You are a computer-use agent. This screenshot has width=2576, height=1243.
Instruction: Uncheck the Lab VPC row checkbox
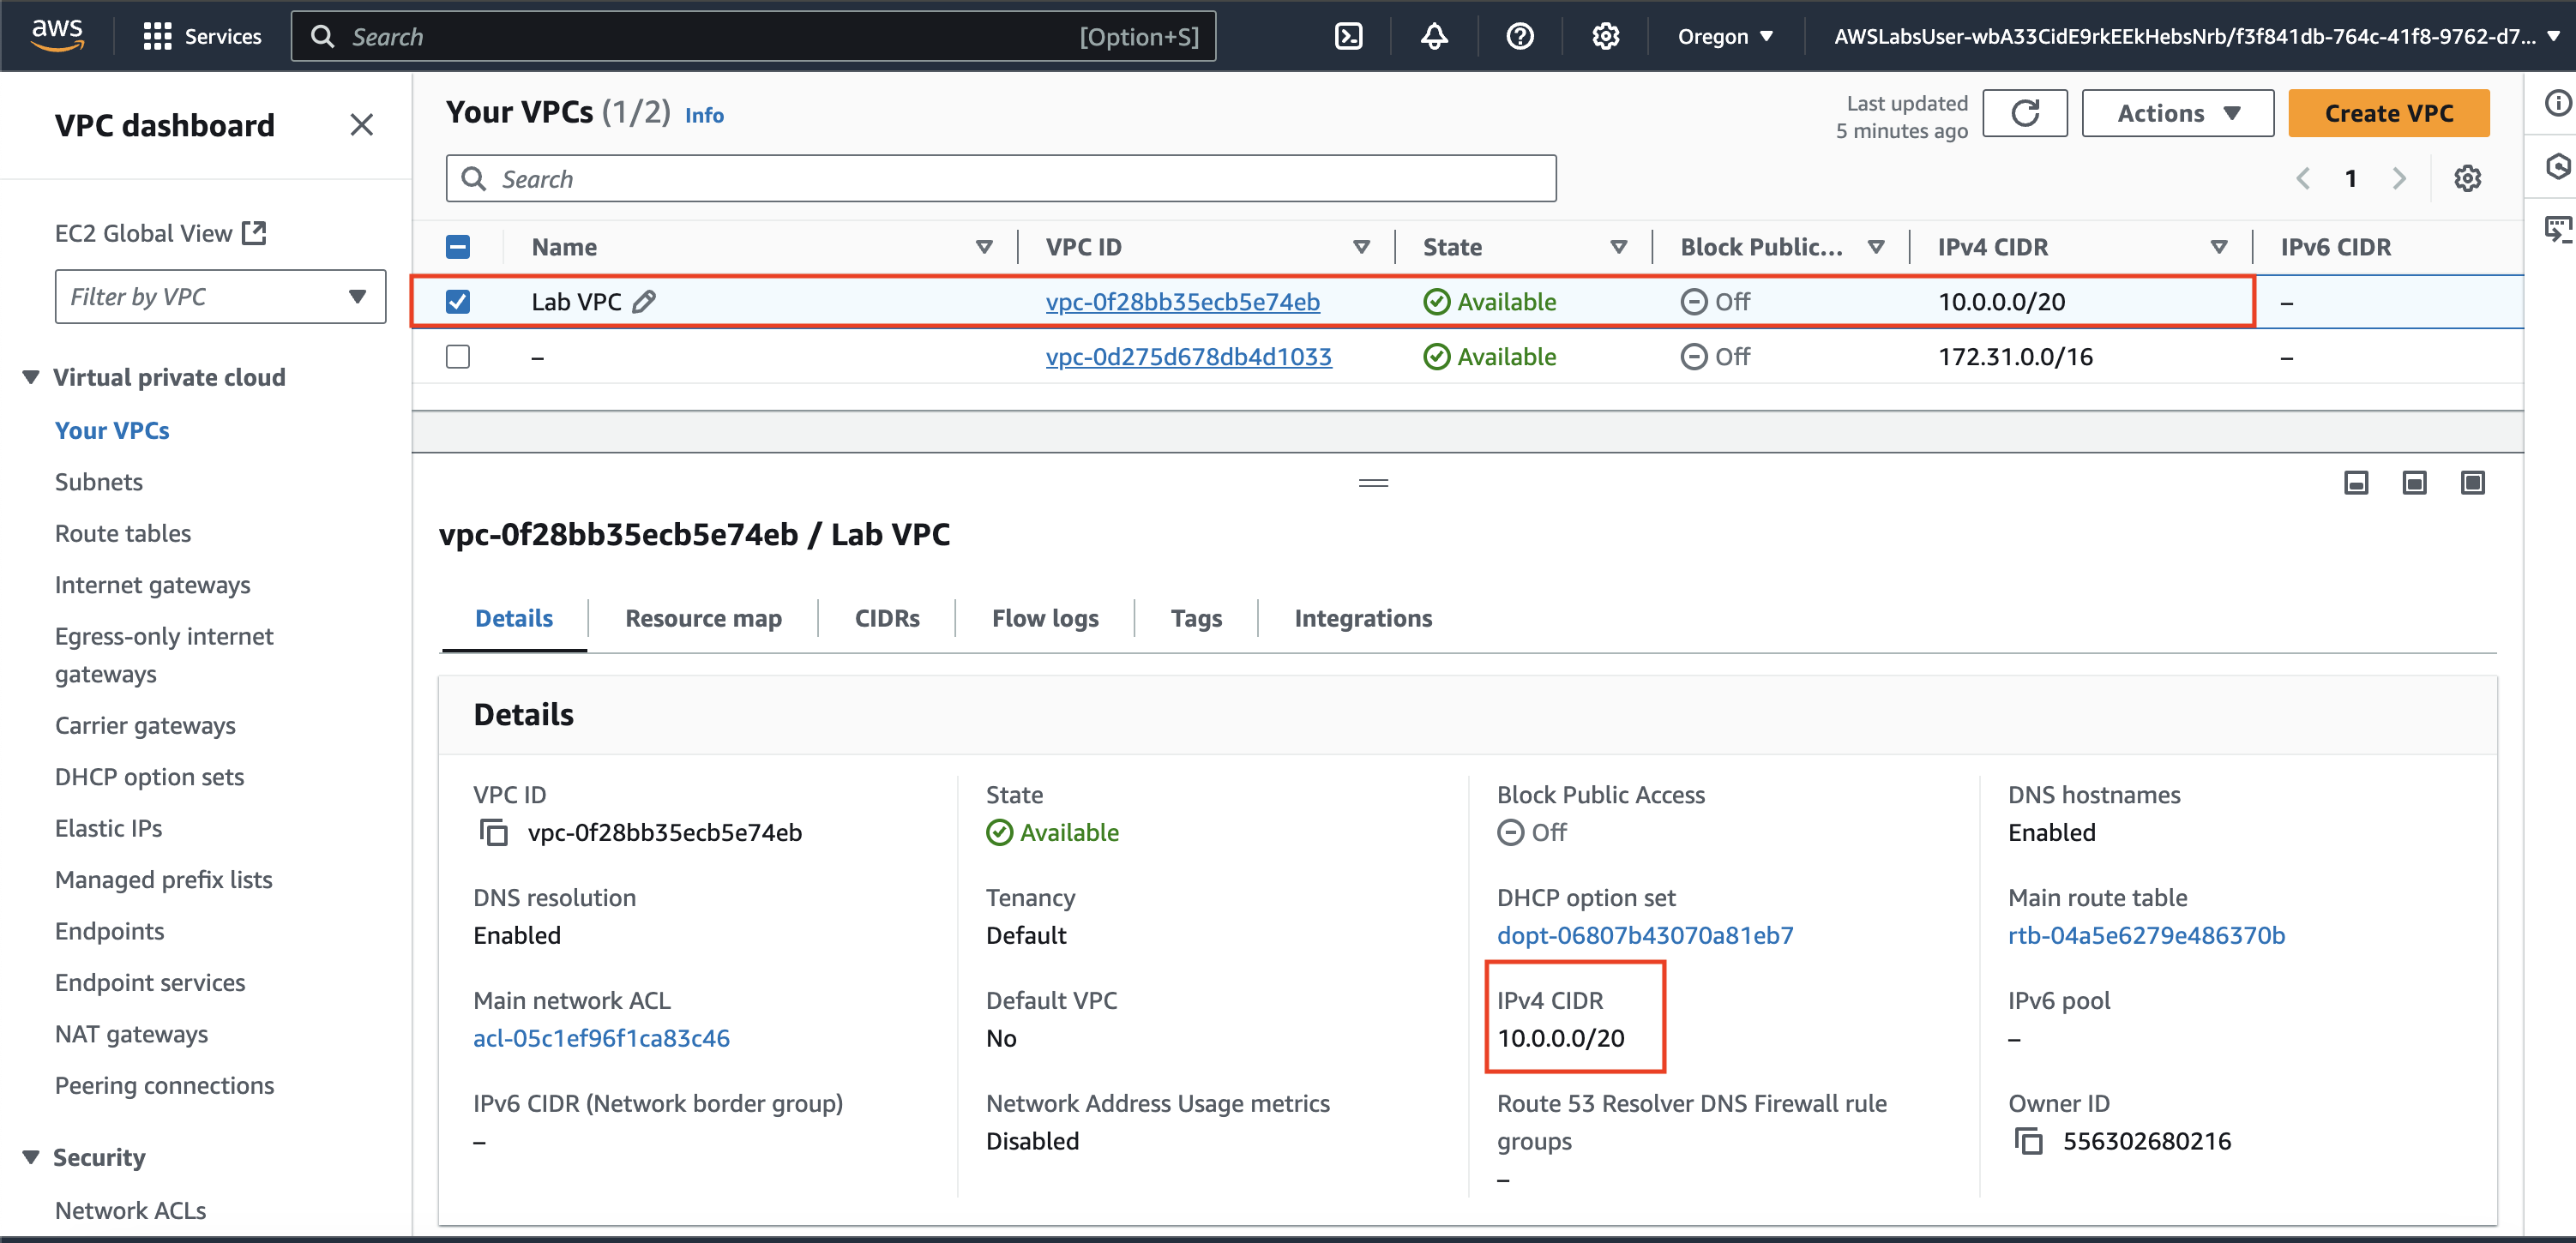[x=458, y=301]
